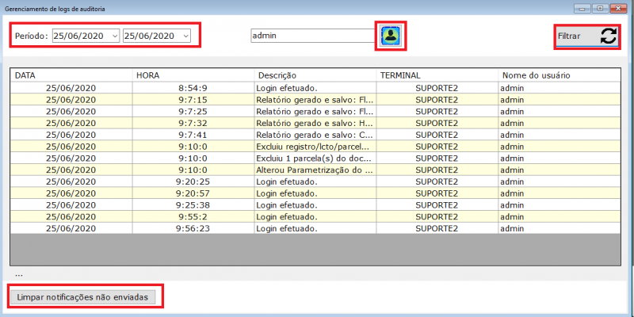Select the 8:54:9 login row
Viewport: 634px width, 317px height.
pos(315,88)
